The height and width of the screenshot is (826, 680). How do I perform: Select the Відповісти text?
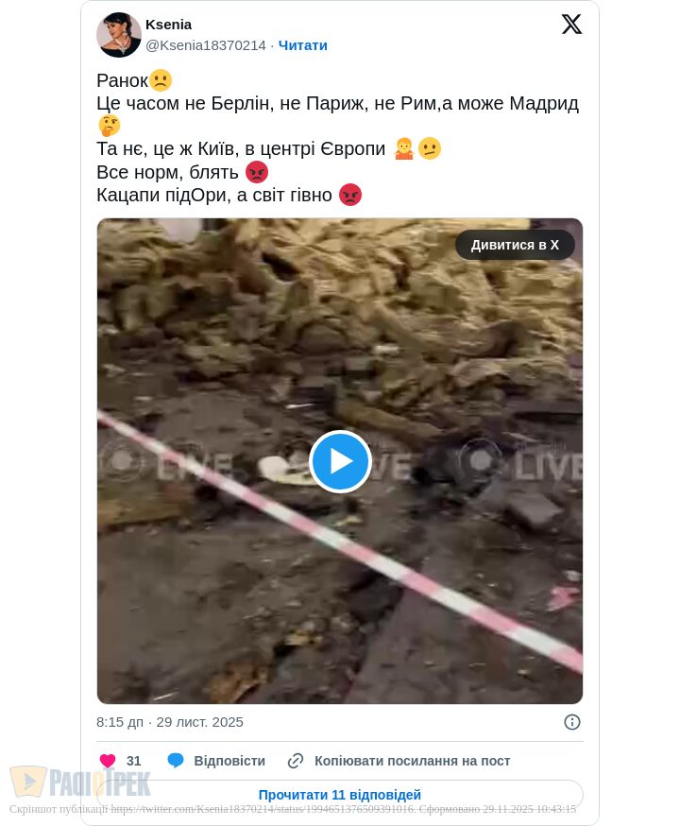click(x=229, y=761)
